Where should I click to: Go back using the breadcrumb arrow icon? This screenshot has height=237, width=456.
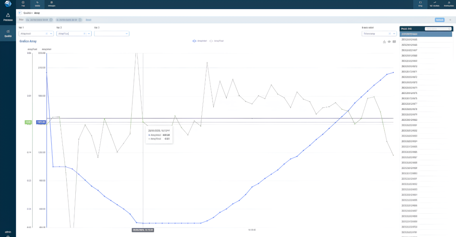(x=20, y=13)
